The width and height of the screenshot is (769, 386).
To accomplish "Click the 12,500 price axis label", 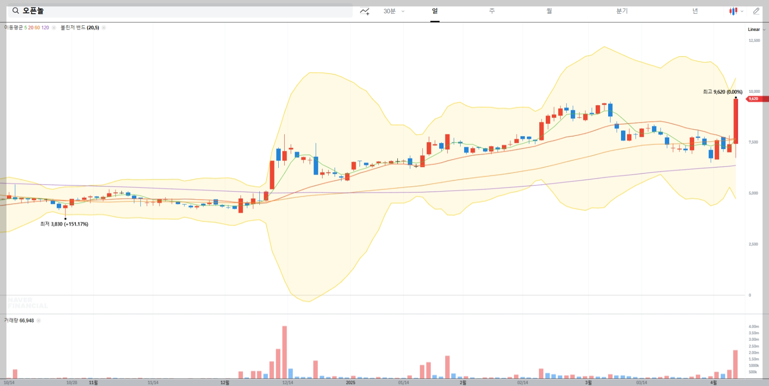I will (x=754, y=40).
